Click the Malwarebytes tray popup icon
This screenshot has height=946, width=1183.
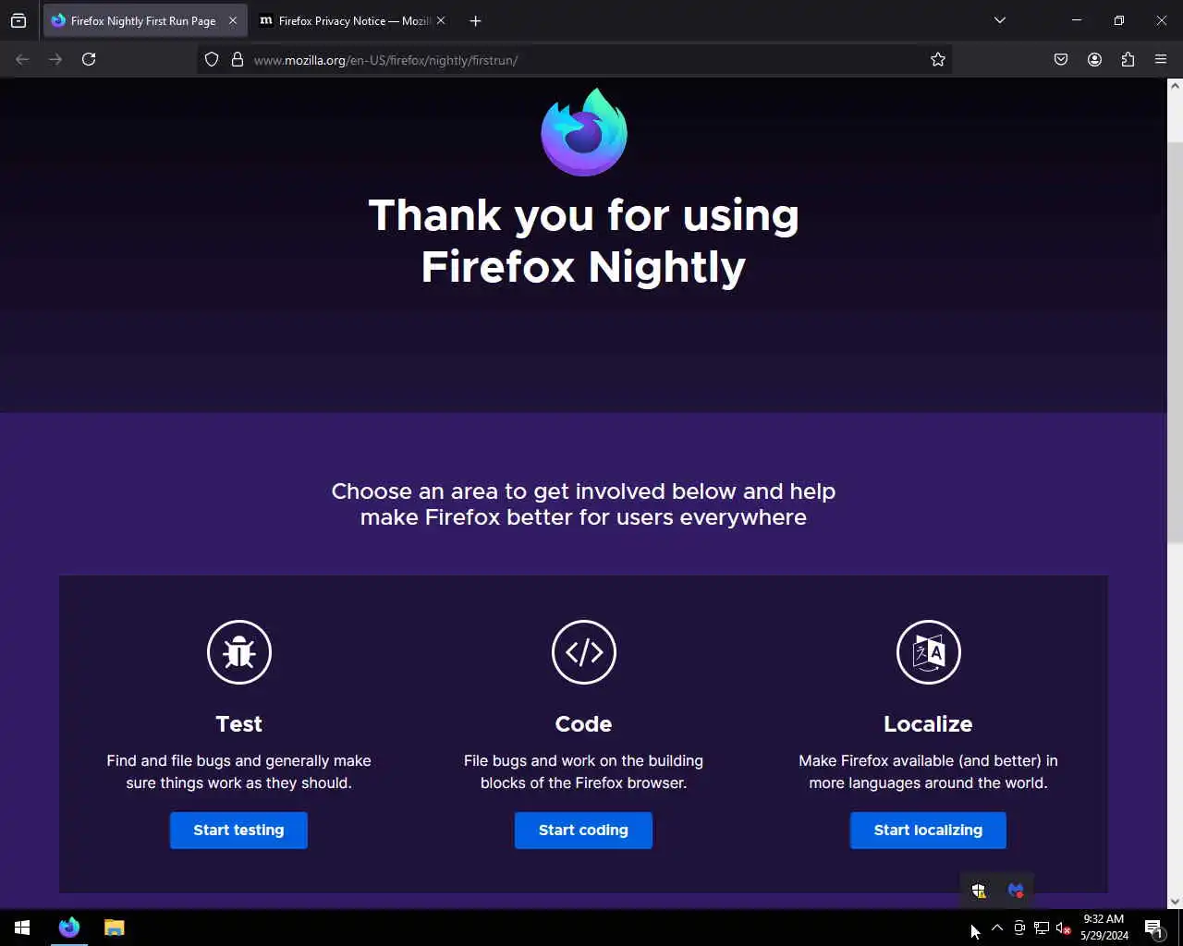[x=1016, y=891]
